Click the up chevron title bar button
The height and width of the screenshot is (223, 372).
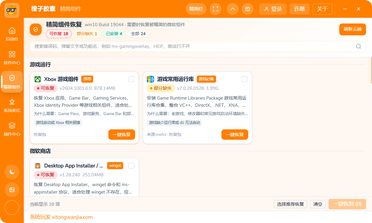[233, 9]
